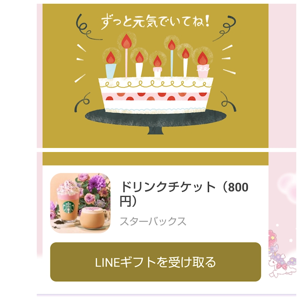Click the strawberry layer of the cake
The width and height of the screenshot is (300, 300).
coord(157,97)
